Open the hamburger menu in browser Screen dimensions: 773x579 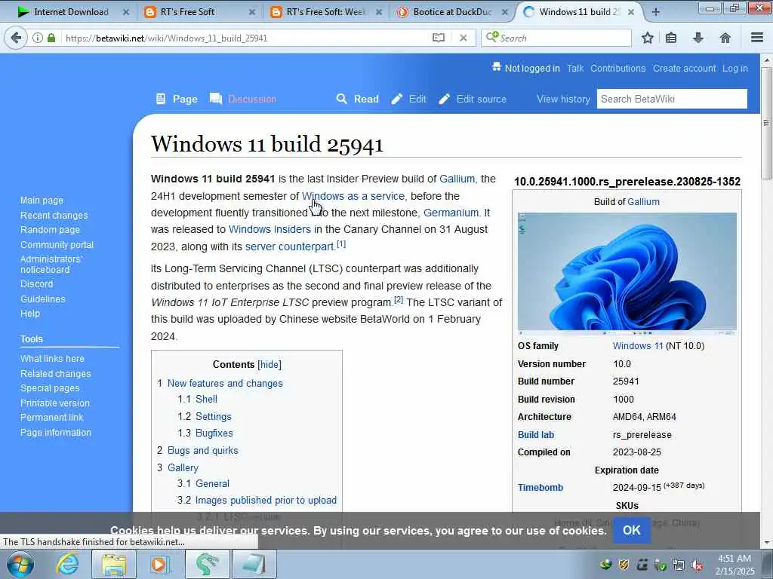tap(757, 38)
